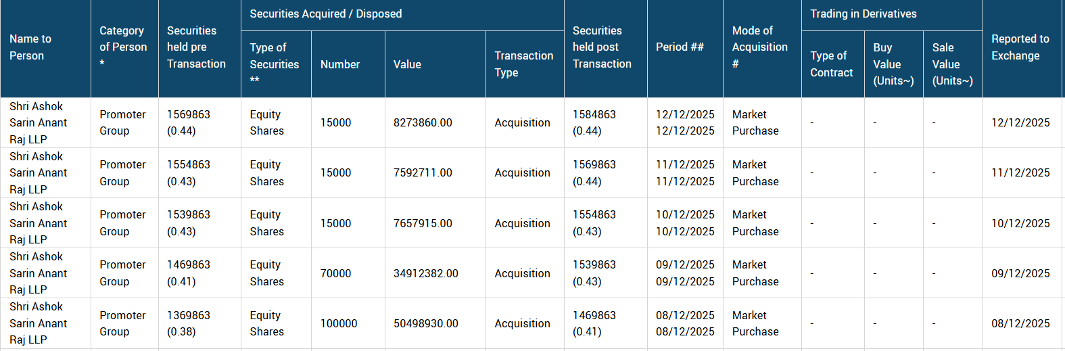Click the 'Type of Securities' column header
Screen dimensions: 1065x351
tap(274, 64)
